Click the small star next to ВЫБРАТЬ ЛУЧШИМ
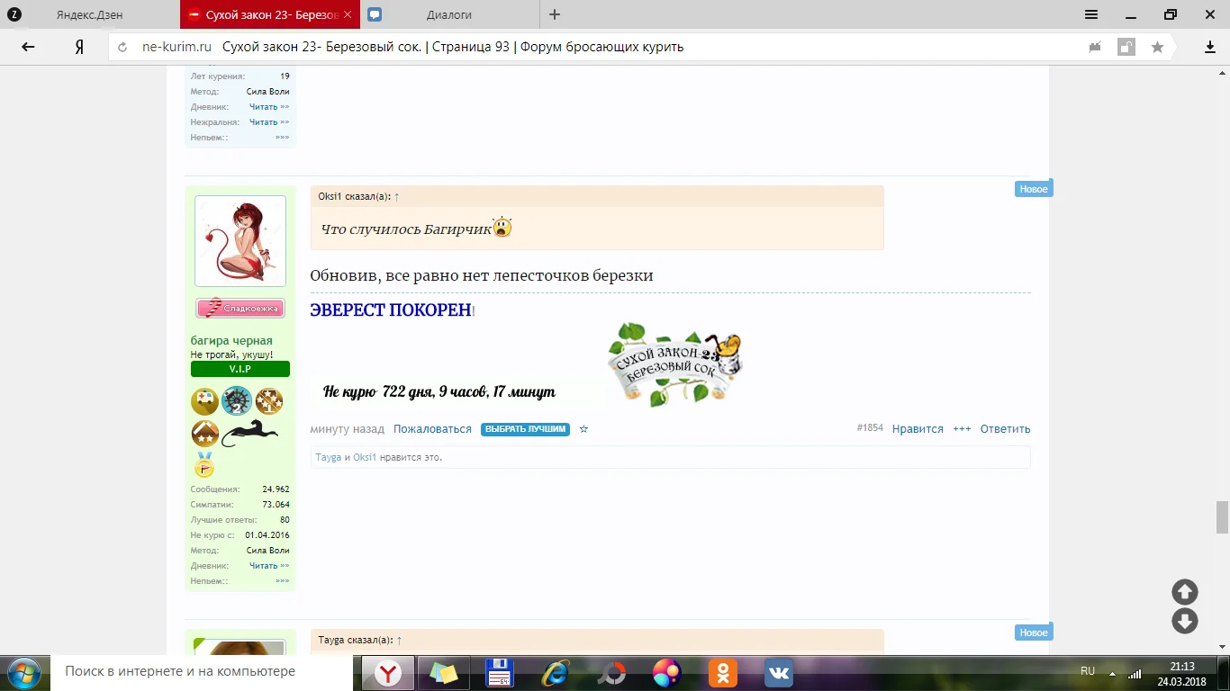Viewport: 1230px width, 691px height. pos(583,429)
